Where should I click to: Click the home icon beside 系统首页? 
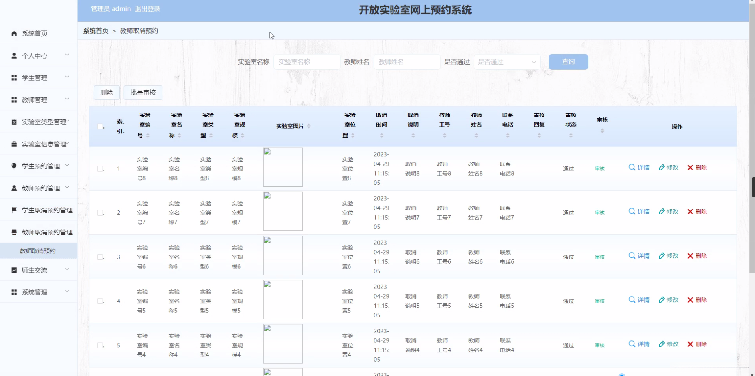(14, 34)
